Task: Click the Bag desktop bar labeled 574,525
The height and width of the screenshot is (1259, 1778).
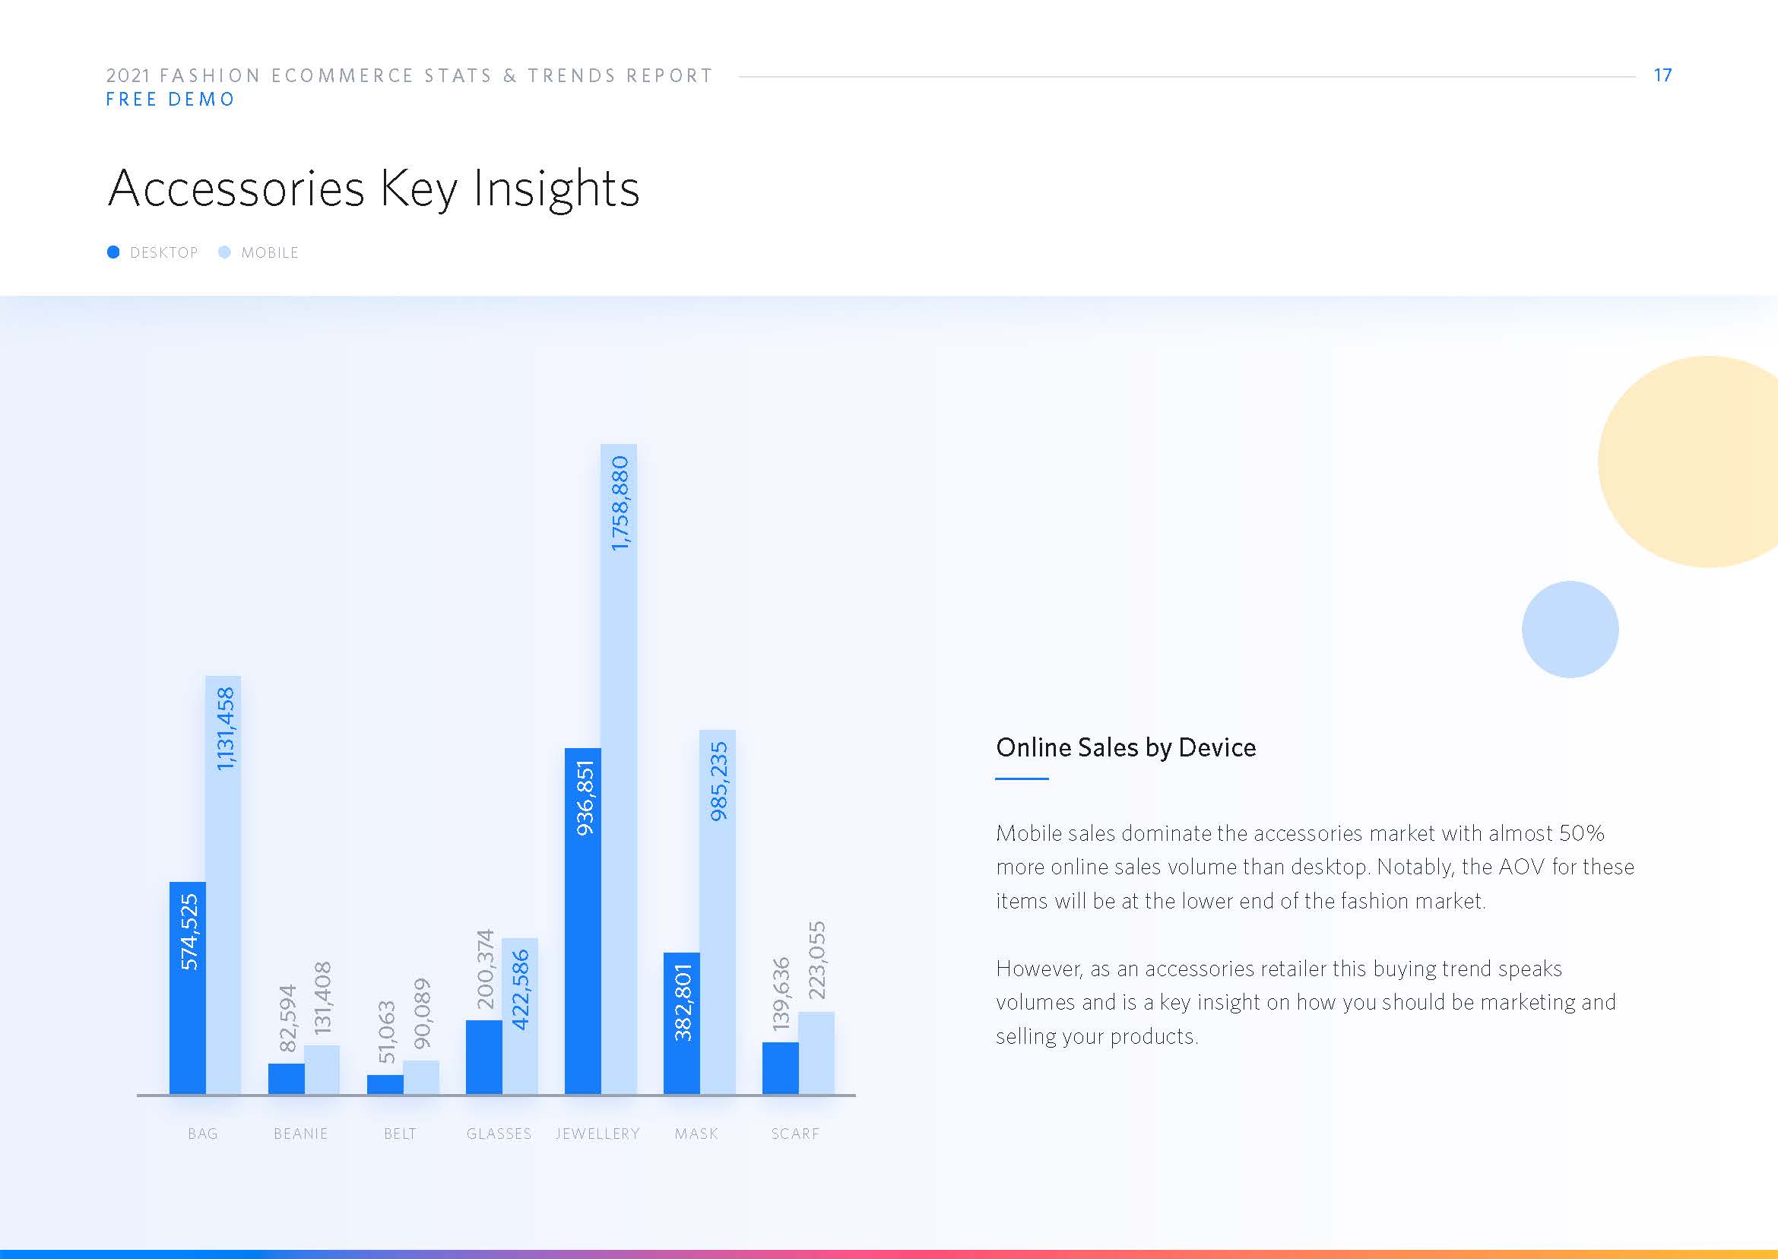Action: click(188, 987)
